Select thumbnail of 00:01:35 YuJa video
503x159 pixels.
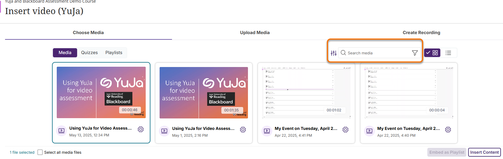pyautogui.click(x=204, y=93)
